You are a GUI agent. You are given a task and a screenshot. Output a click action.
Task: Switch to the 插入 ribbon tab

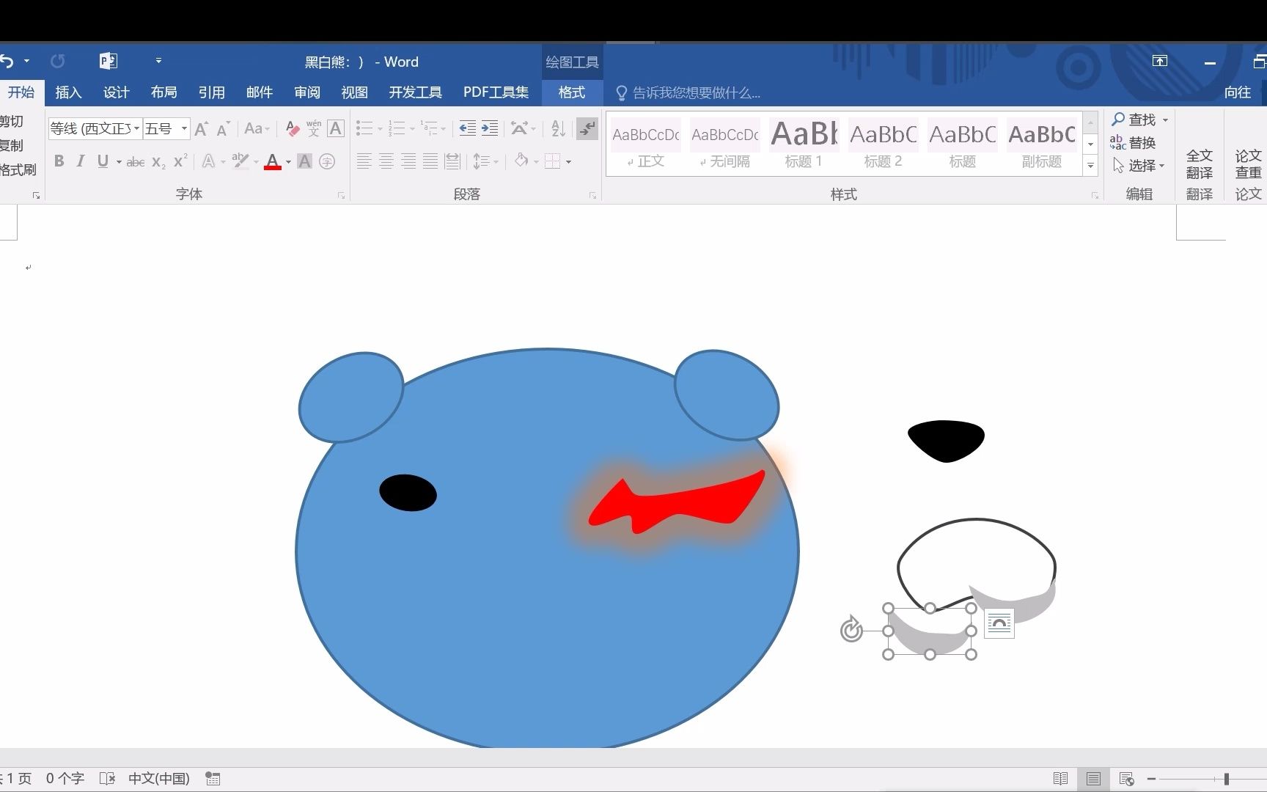coord(68,92)
